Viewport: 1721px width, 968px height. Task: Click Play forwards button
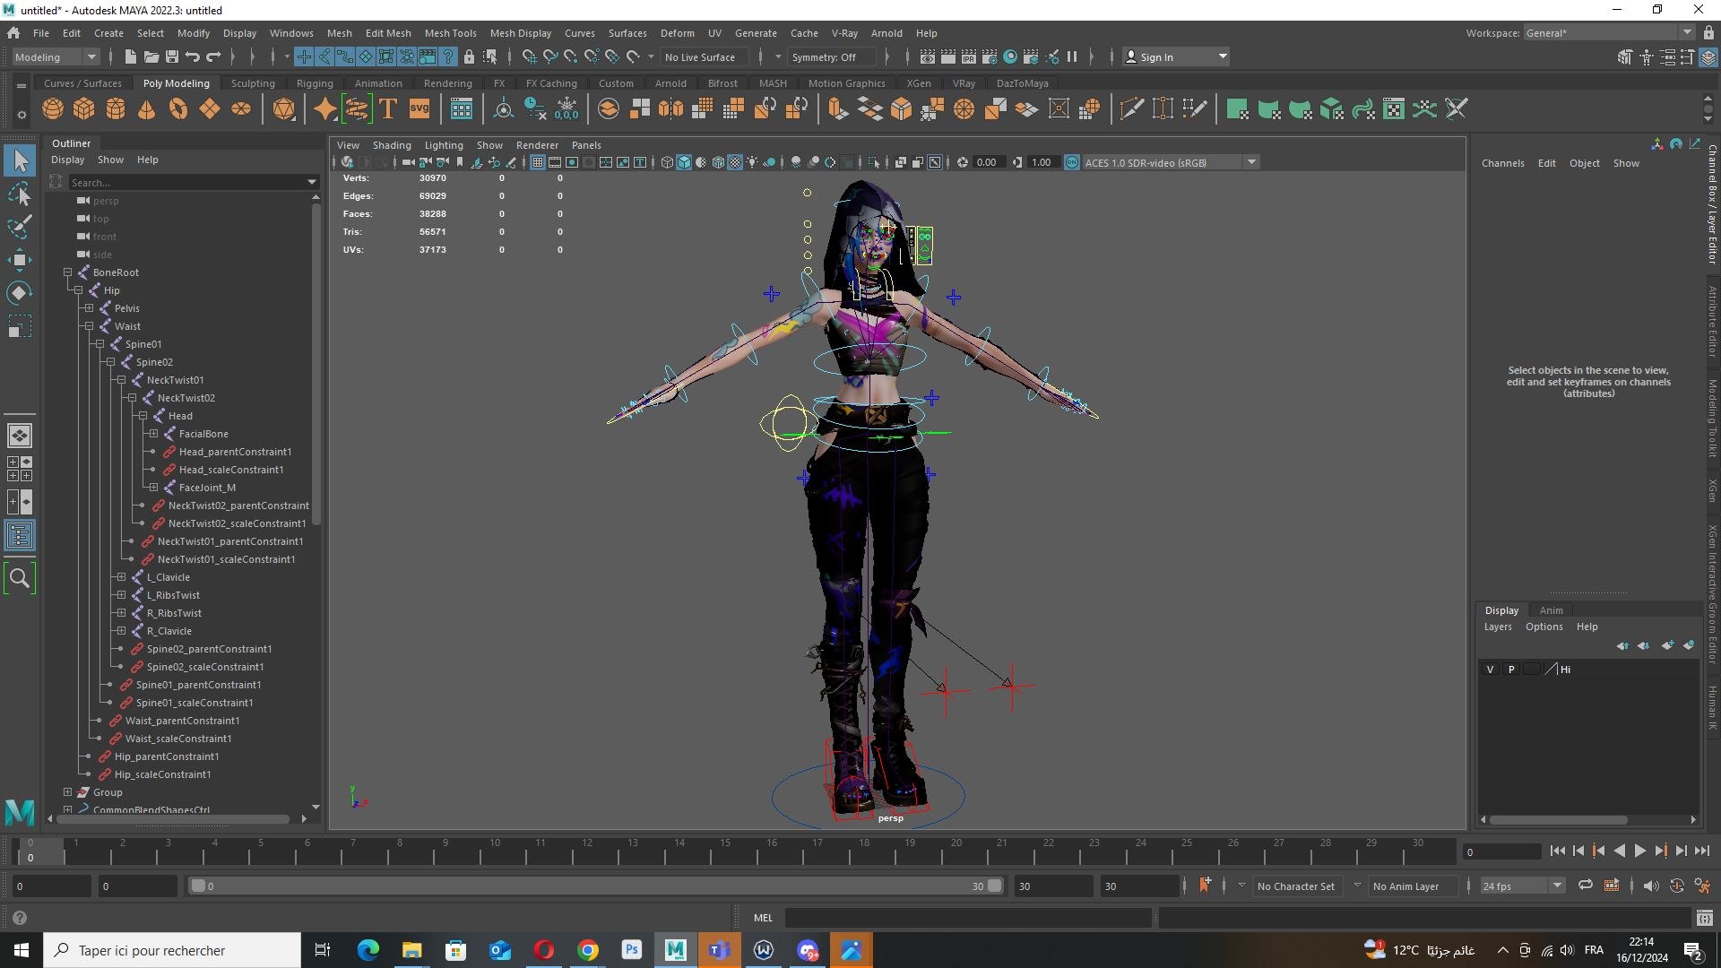point(1639,851)
